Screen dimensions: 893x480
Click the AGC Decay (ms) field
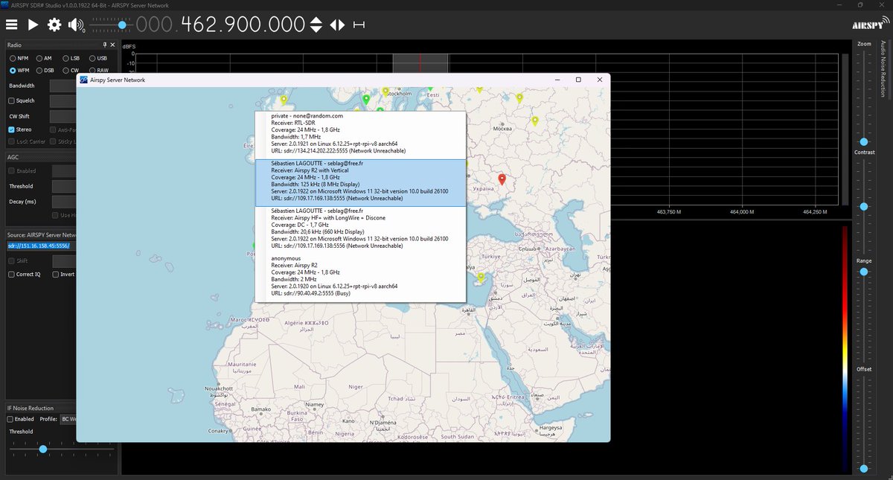click(64, 202)
